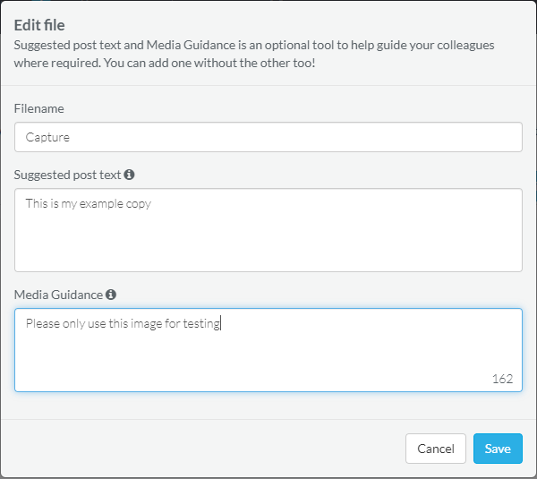Save the file edits
The width and height of the screenshot is (537, 479).
498,449
